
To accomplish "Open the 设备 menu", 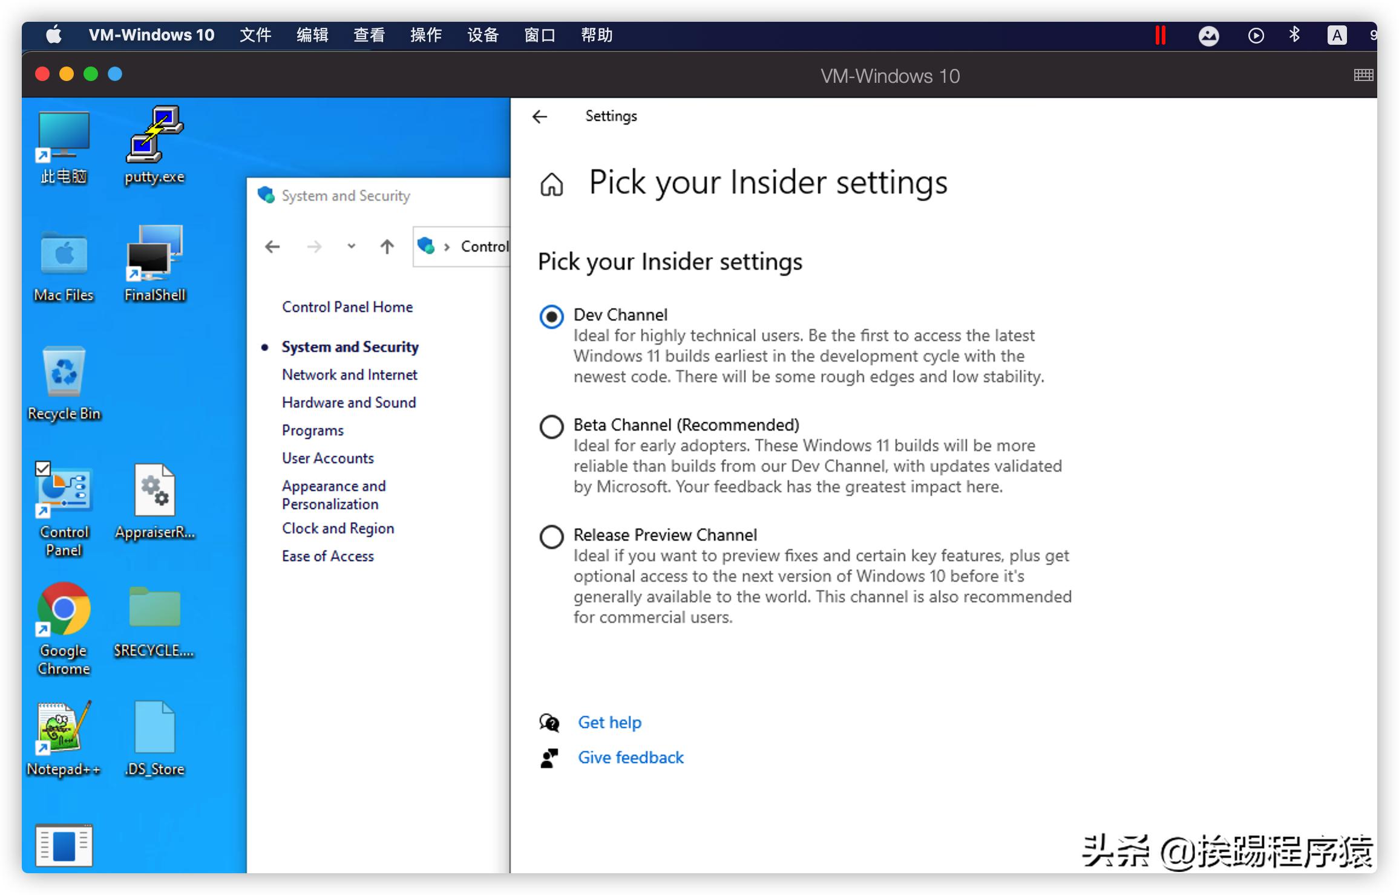I will click(482, 35).
